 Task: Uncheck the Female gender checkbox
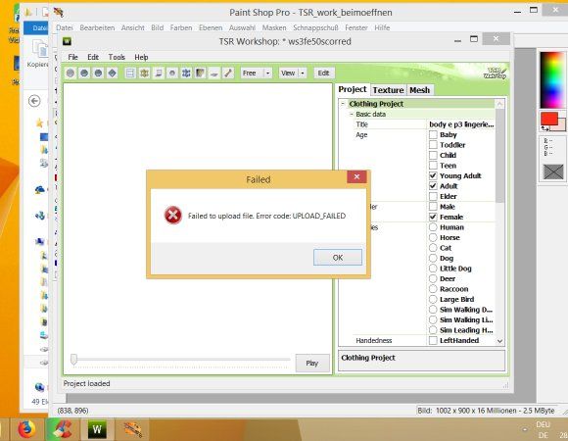point(433,217)
